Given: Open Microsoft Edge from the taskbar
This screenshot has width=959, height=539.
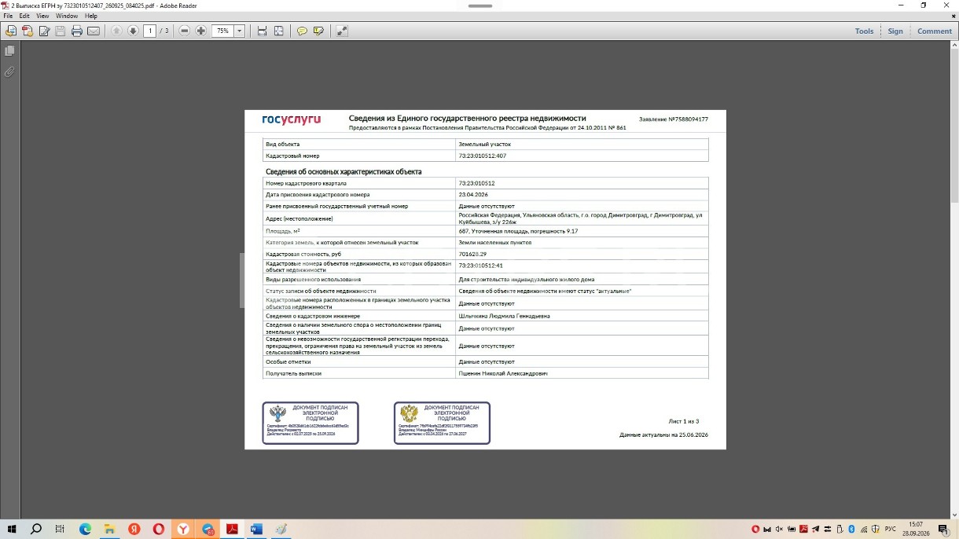Looking at the screenshot, I should click(x=85, y=530).
